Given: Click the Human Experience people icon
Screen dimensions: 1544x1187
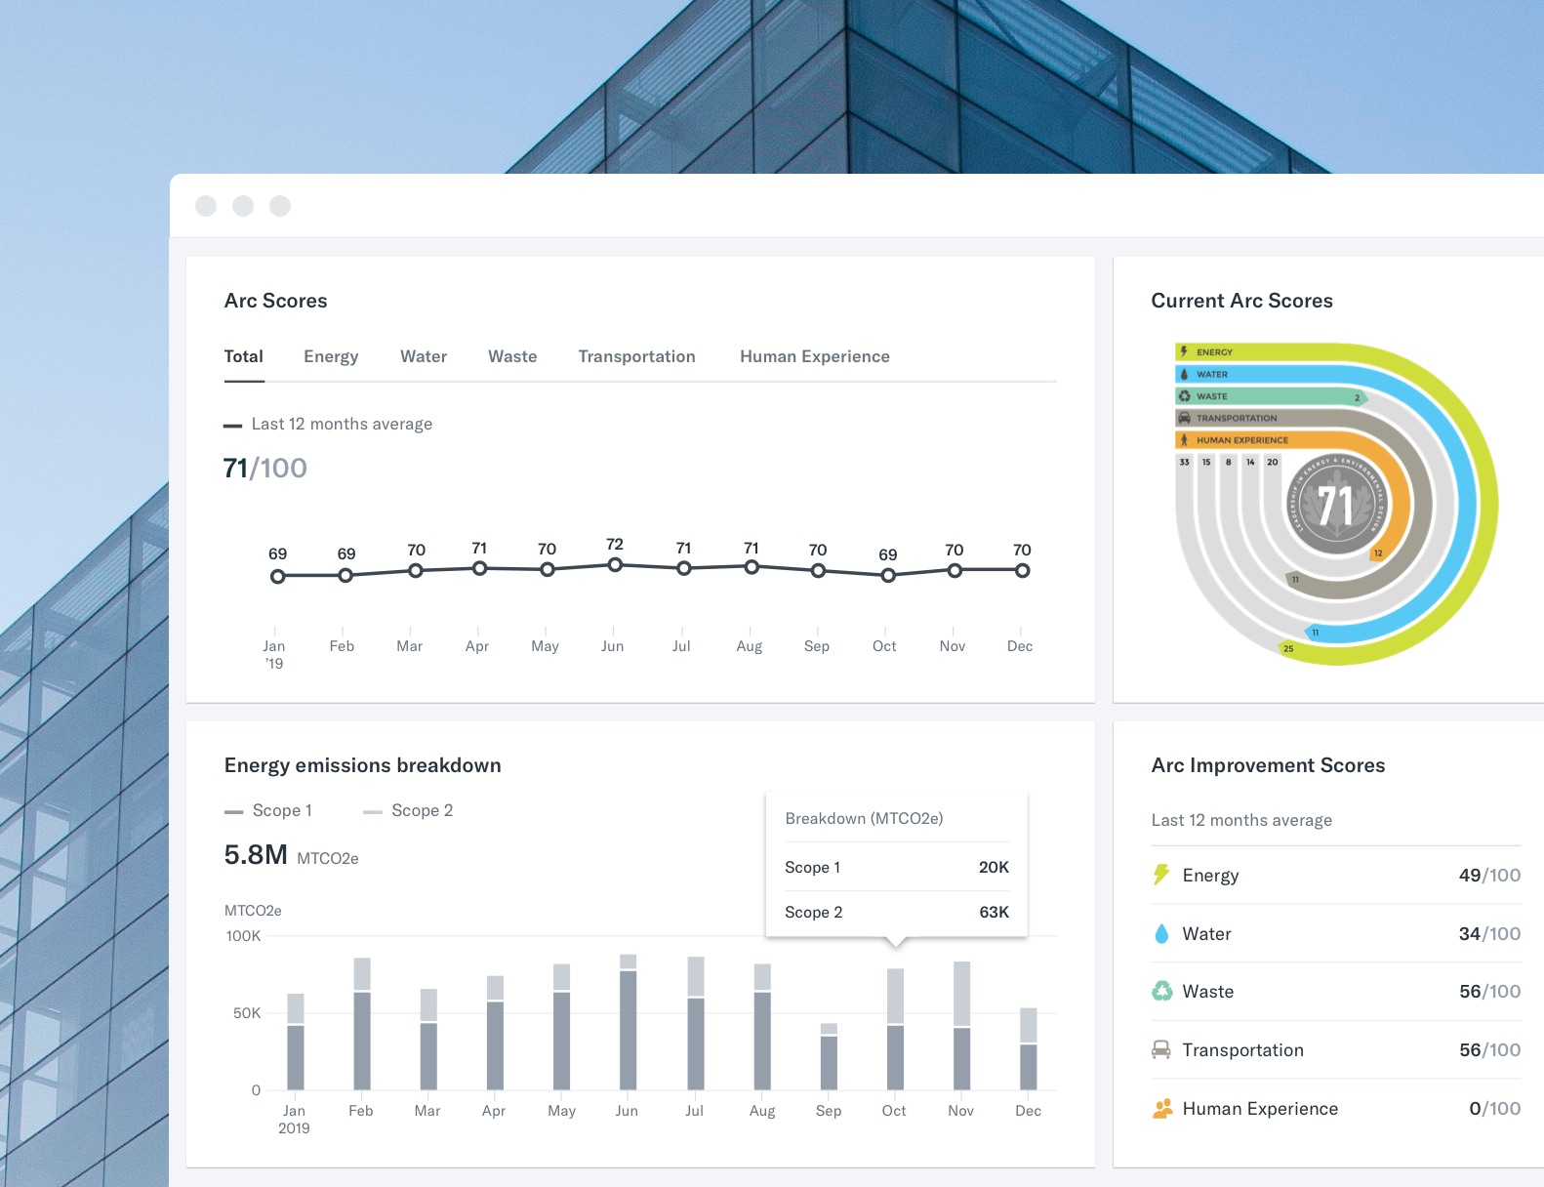Looking at the screenshot, I should coord(1161,1109).
